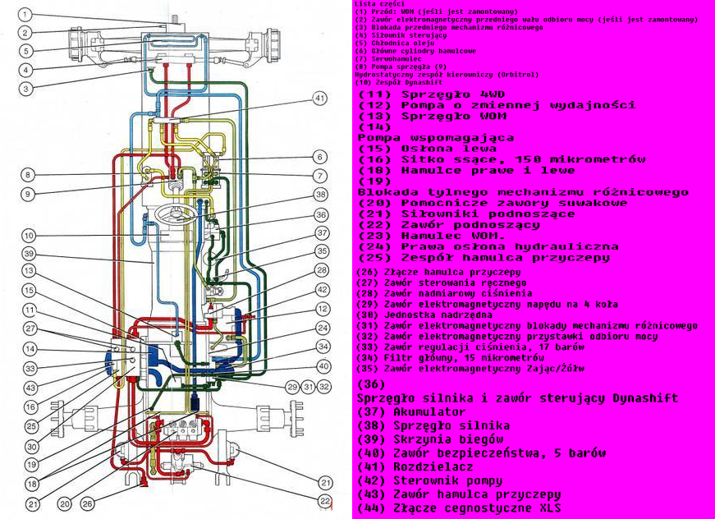Click "(26) Złącze hamulca przyczepy"
Screen dimensions: 715x519
tap(438, 273)
